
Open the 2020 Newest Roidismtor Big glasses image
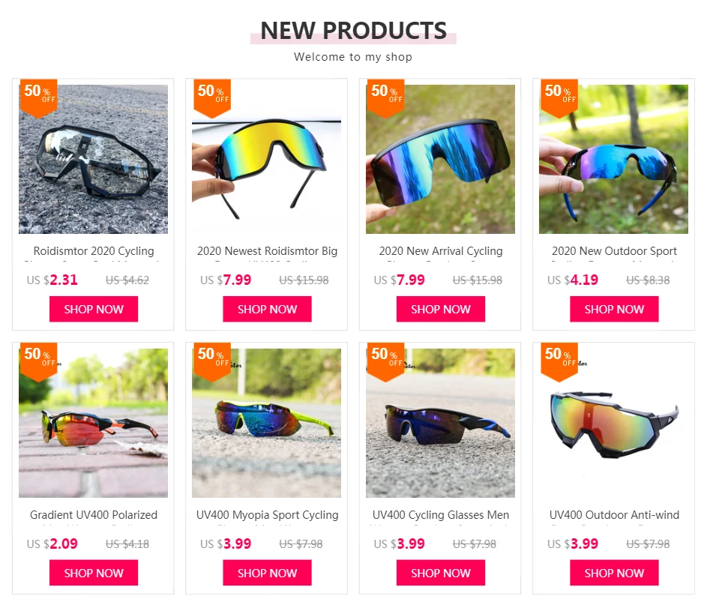[266, 159]
